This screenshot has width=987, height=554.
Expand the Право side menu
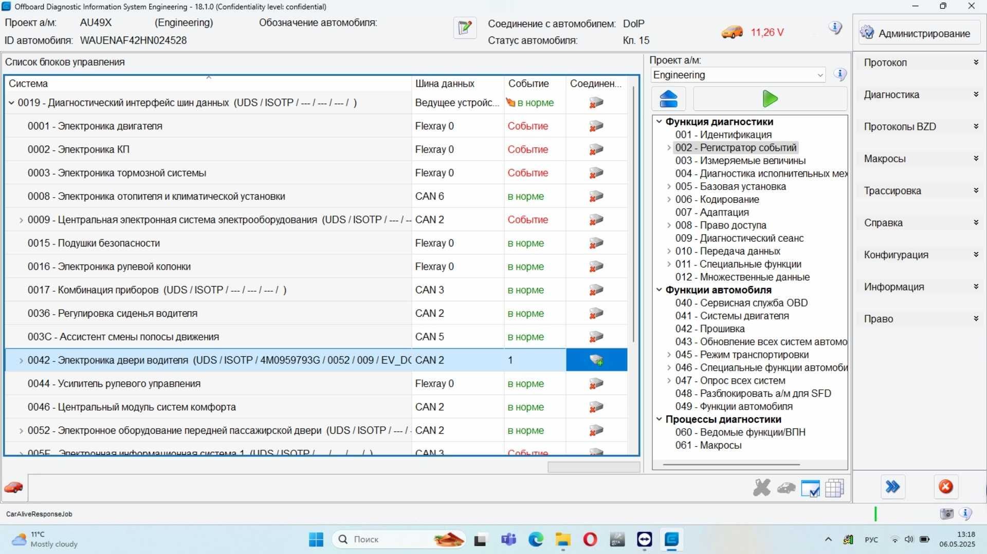pyautogui.click(x=920, y=319)
